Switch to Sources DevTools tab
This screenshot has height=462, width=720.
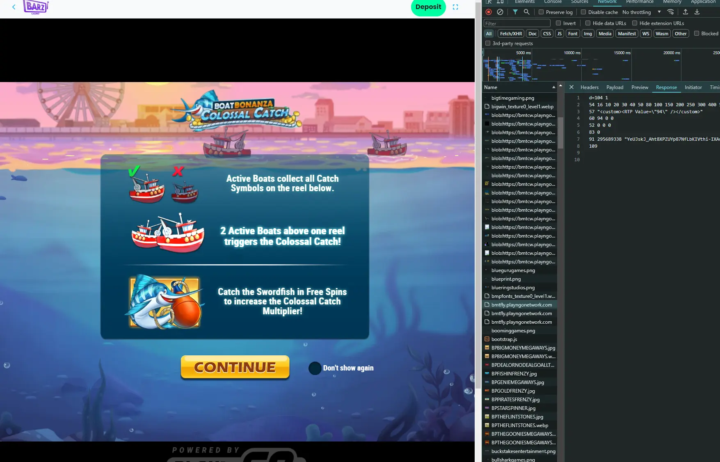580,2
